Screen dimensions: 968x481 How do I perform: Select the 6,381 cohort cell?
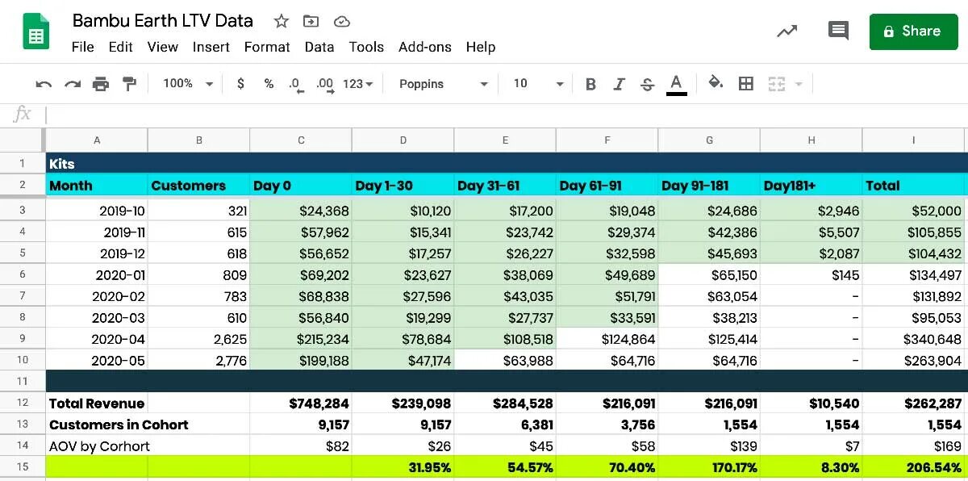(505, 425)
